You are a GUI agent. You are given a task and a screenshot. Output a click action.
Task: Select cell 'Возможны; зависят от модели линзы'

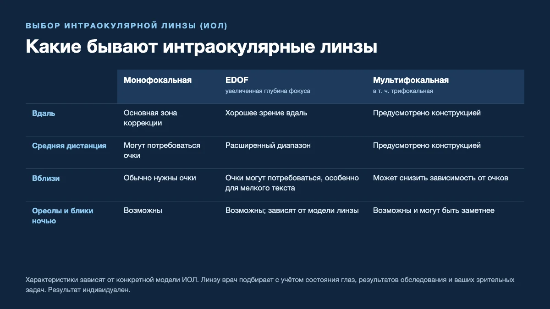tap(292, 211)
